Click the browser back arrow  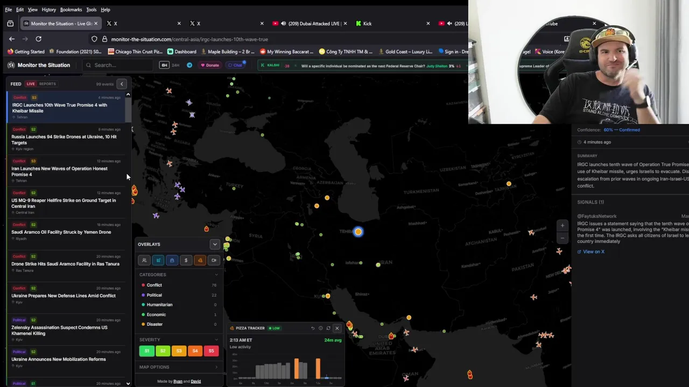click(12, 39)
